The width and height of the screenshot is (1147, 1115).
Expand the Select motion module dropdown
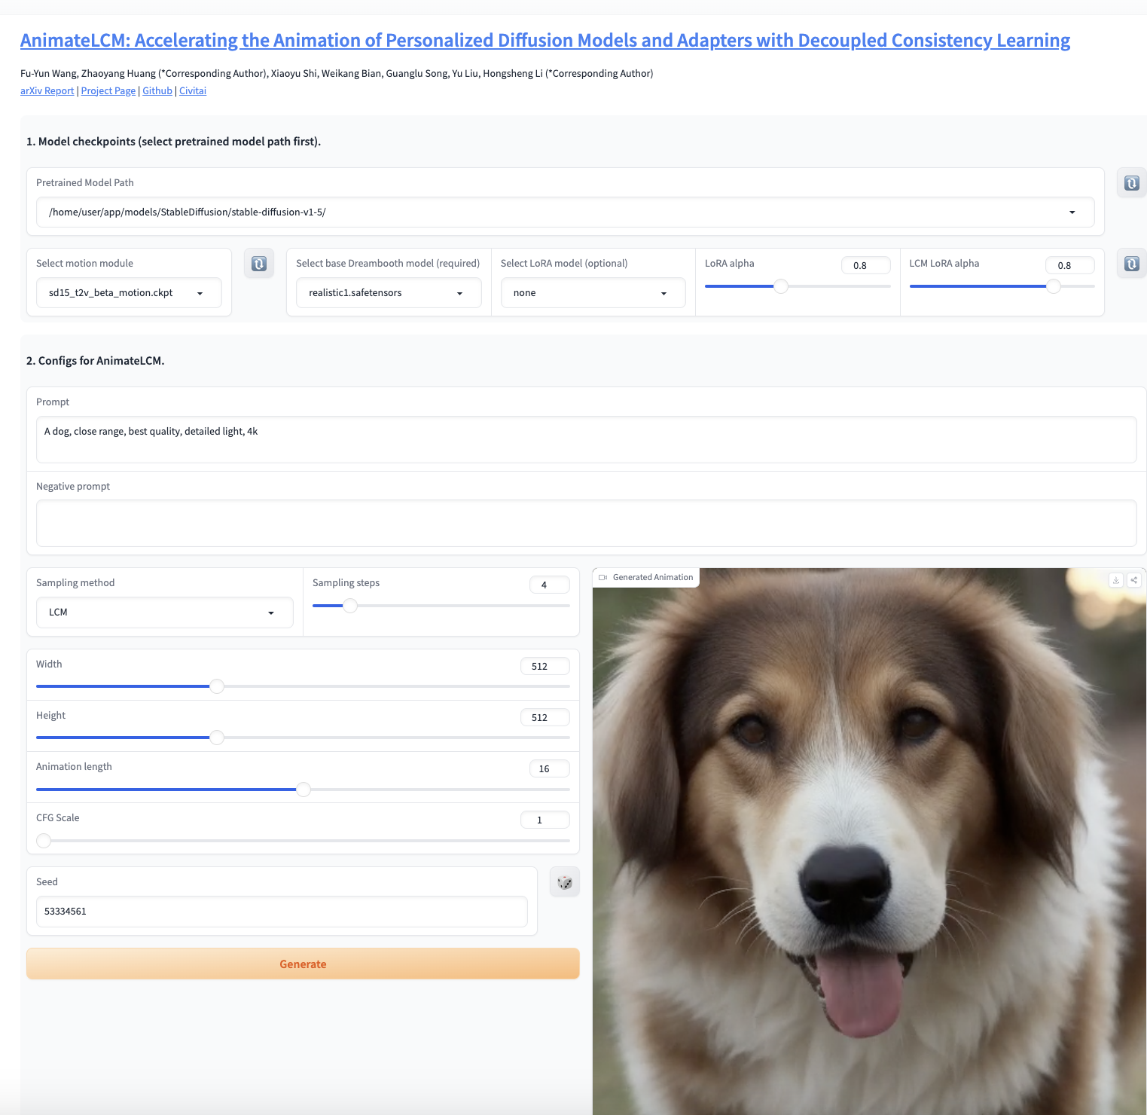(129, 293)
